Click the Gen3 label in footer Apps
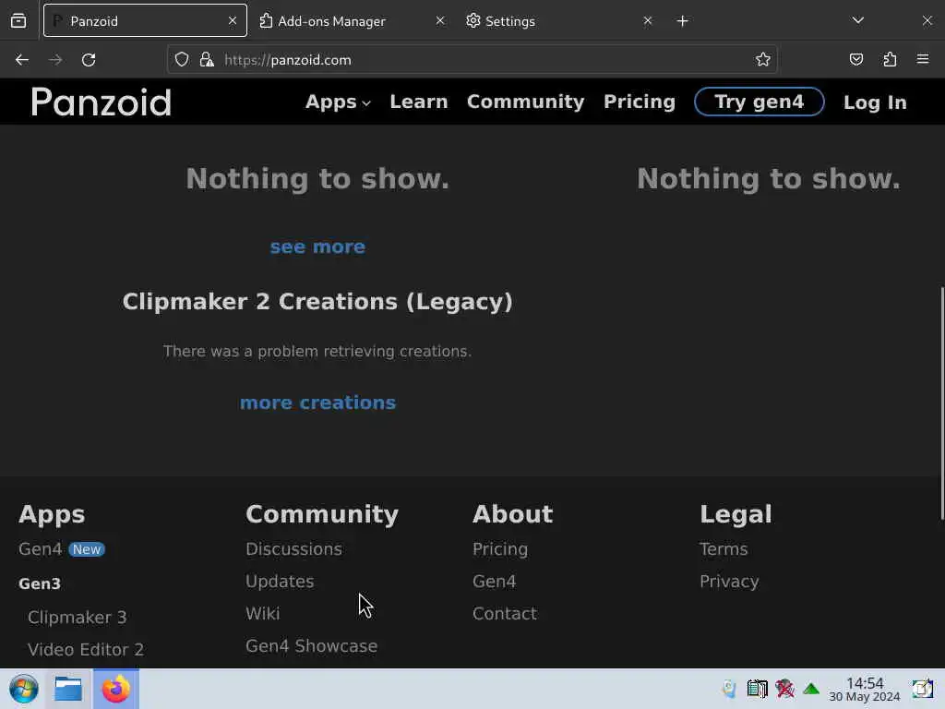The width and height of the screenshot is (945, 709). (x=40, y=583)
